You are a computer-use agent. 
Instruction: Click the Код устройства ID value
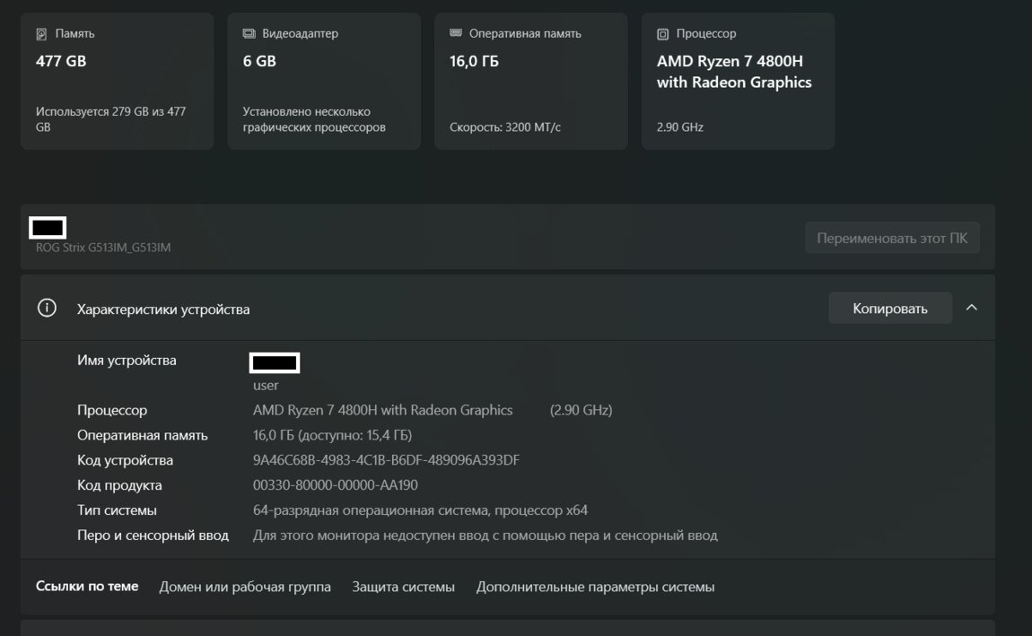(x=386, y=461)
